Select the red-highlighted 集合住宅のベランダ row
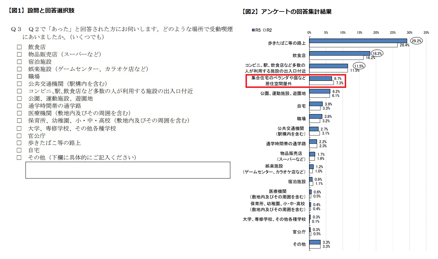Image resolution: width=438 pixels, height=259 pixels. [x=296, y=81]
